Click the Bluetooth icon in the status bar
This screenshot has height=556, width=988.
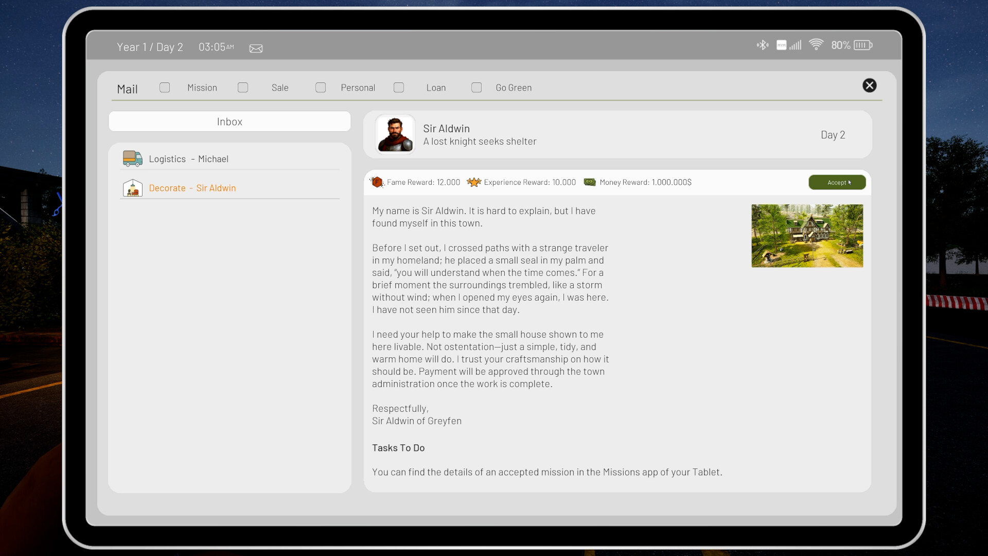(x=762, y=45)
